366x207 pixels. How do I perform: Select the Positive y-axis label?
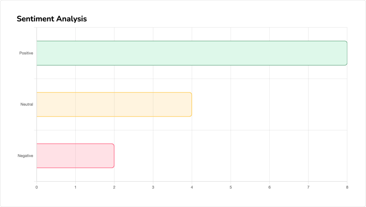(26, 53)
